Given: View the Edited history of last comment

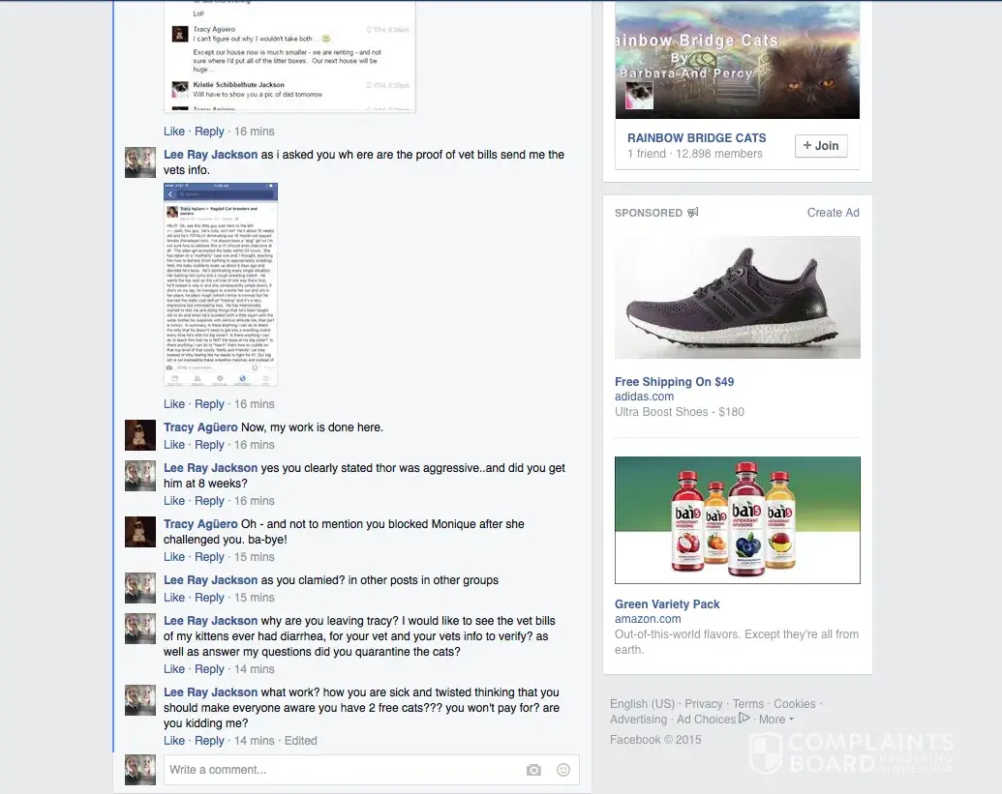Looking at the screenshot, I should 300,741.
